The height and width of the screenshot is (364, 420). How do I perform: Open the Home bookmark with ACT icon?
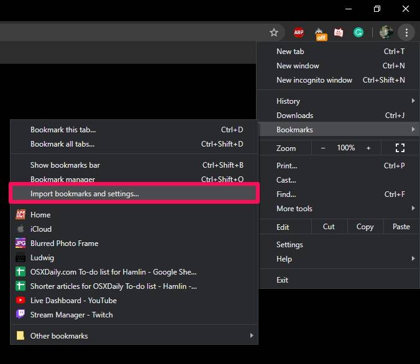point(134,215)
